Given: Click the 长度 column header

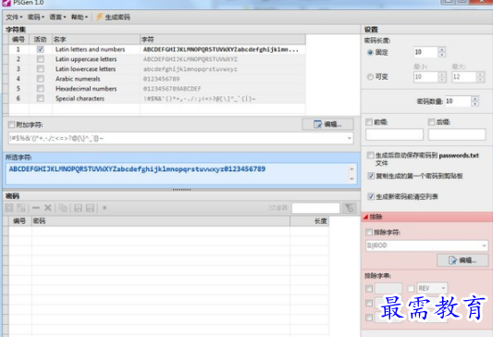Looking at the screenshot, I should click(309, 221).
